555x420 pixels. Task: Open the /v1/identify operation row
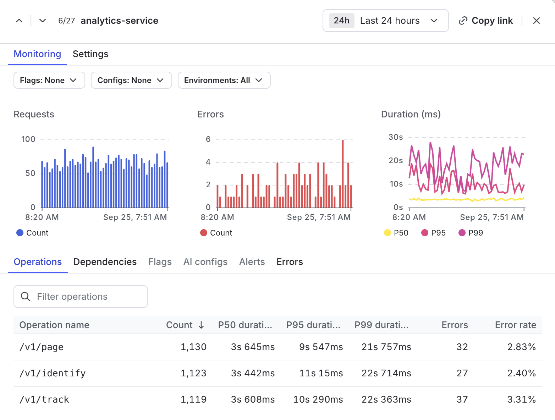pyautogui.click(x=278, y=373)
